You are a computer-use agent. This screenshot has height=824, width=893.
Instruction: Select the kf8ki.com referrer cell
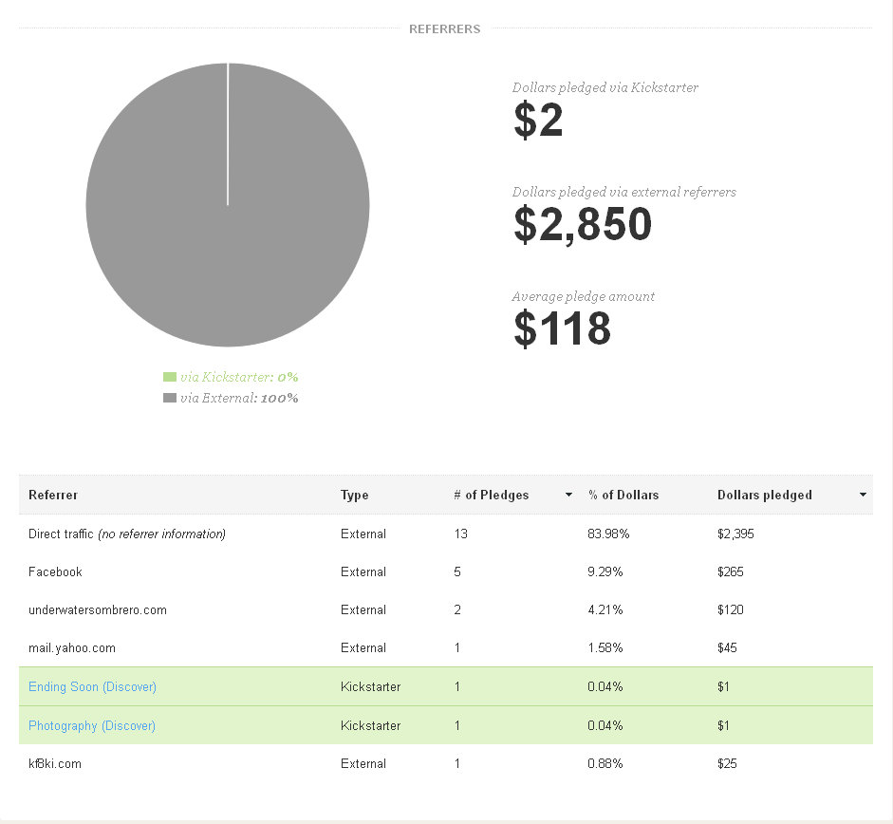[55, 763]
